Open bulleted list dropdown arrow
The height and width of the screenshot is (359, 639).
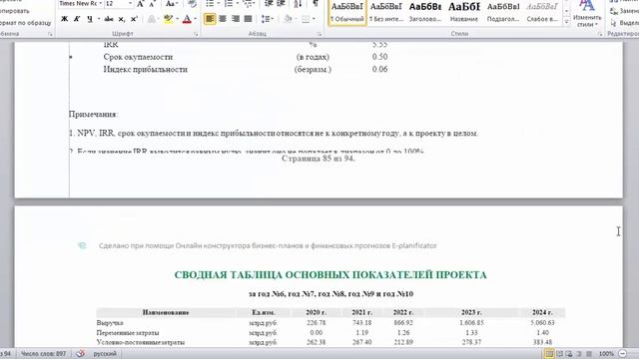pyautogui.click(x=218, y=4)
